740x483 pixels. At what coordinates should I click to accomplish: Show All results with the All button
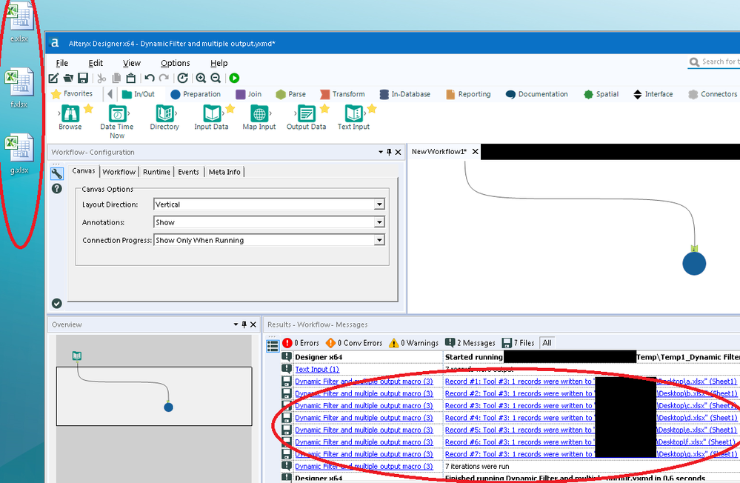pyautogui.click(x=547, y=343)
